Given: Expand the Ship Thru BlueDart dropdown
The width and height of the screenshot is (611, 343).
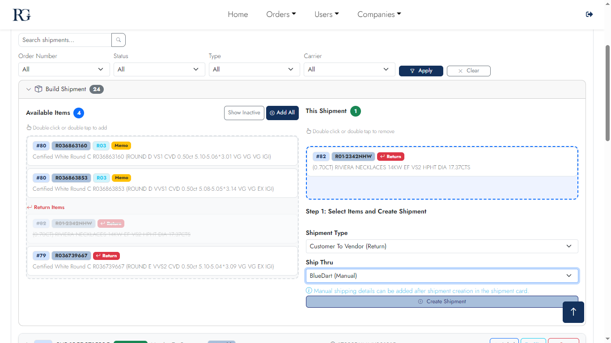Looking at the screenshot, I should (441, 276).
